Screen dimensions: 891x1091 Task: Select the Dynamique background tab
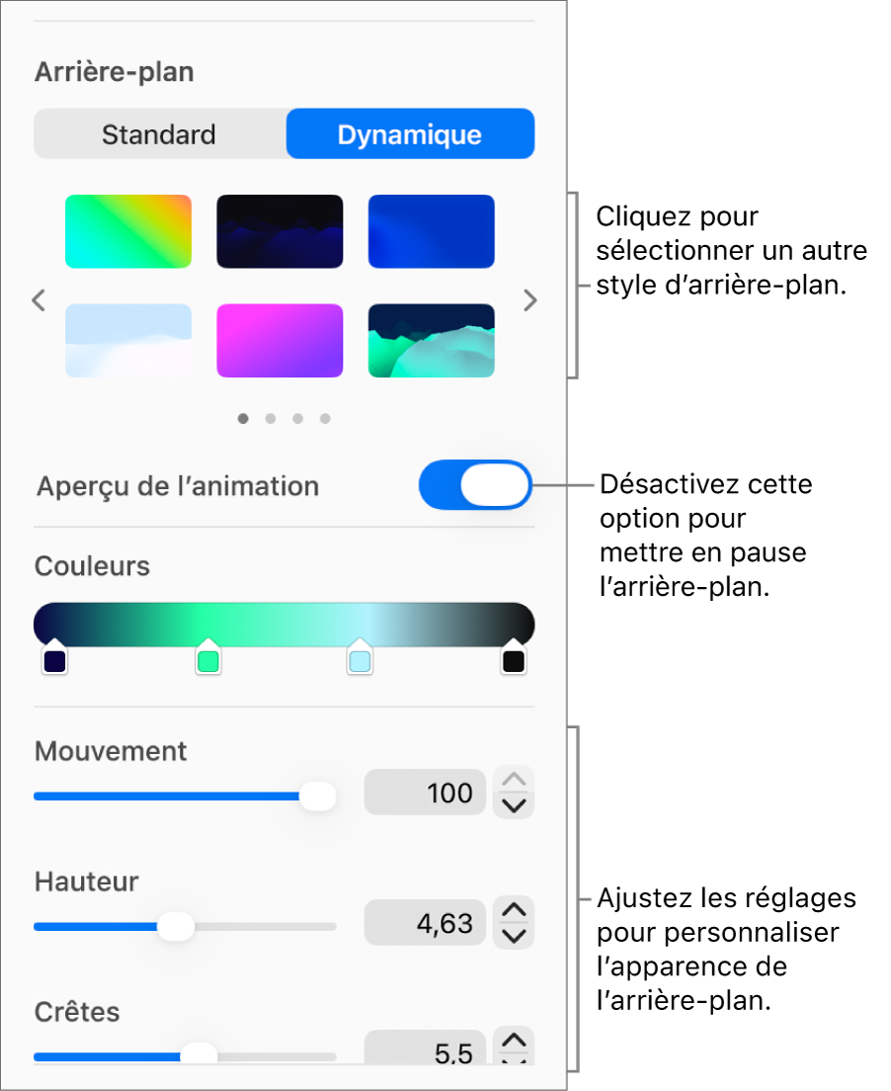point(410,134)
